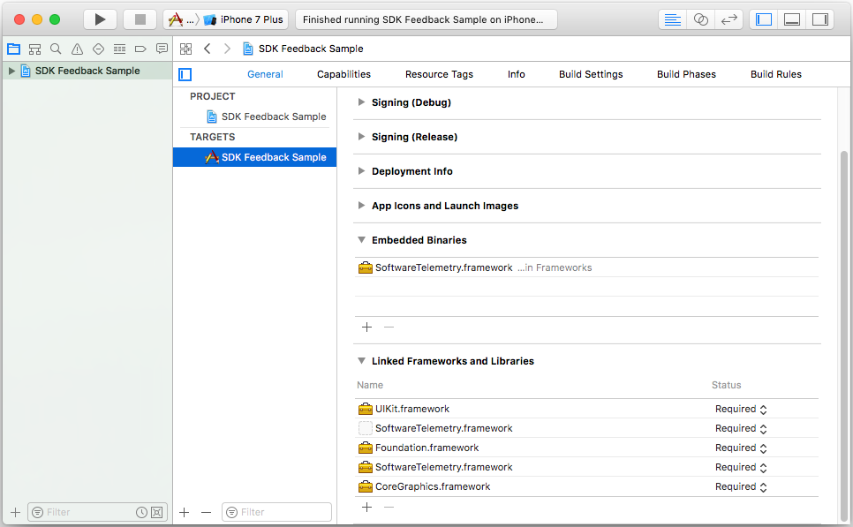Screen dimensions: 853x527
Task: Remove the selected embedded binary with minus
Action: click(389, 327)
